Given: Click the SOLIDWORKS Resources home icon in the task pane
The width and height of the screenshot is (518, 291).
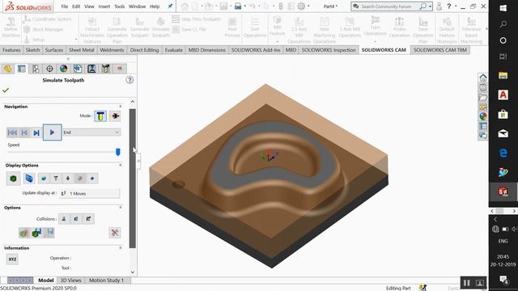Looking at the screenshot, I should [x=483, y=78].
